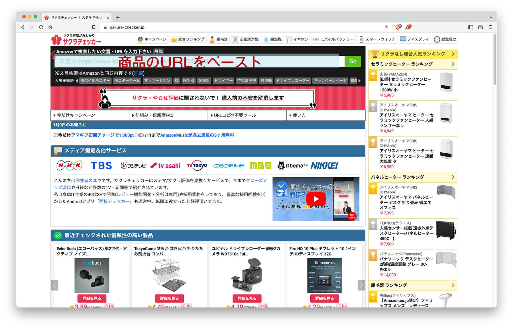Click 詳細を見る for ユピテル ドライブレコーダー
Screen dimensions: 513x329
[247, 298]
